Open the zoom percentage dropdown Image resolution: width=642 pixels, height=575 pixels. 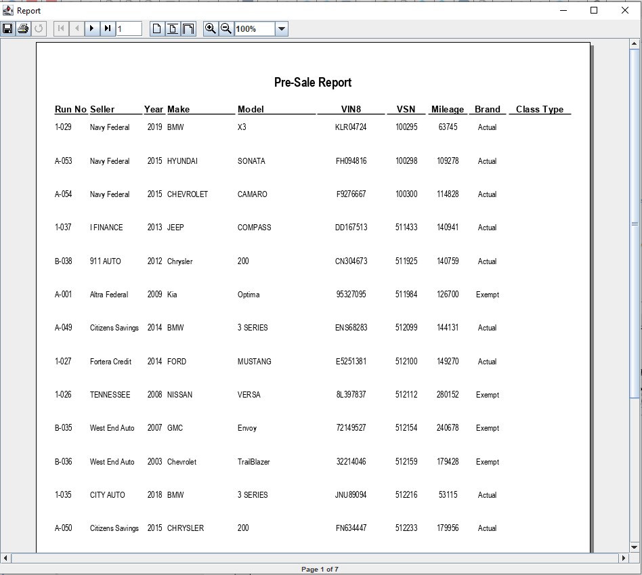click(282, 28)
